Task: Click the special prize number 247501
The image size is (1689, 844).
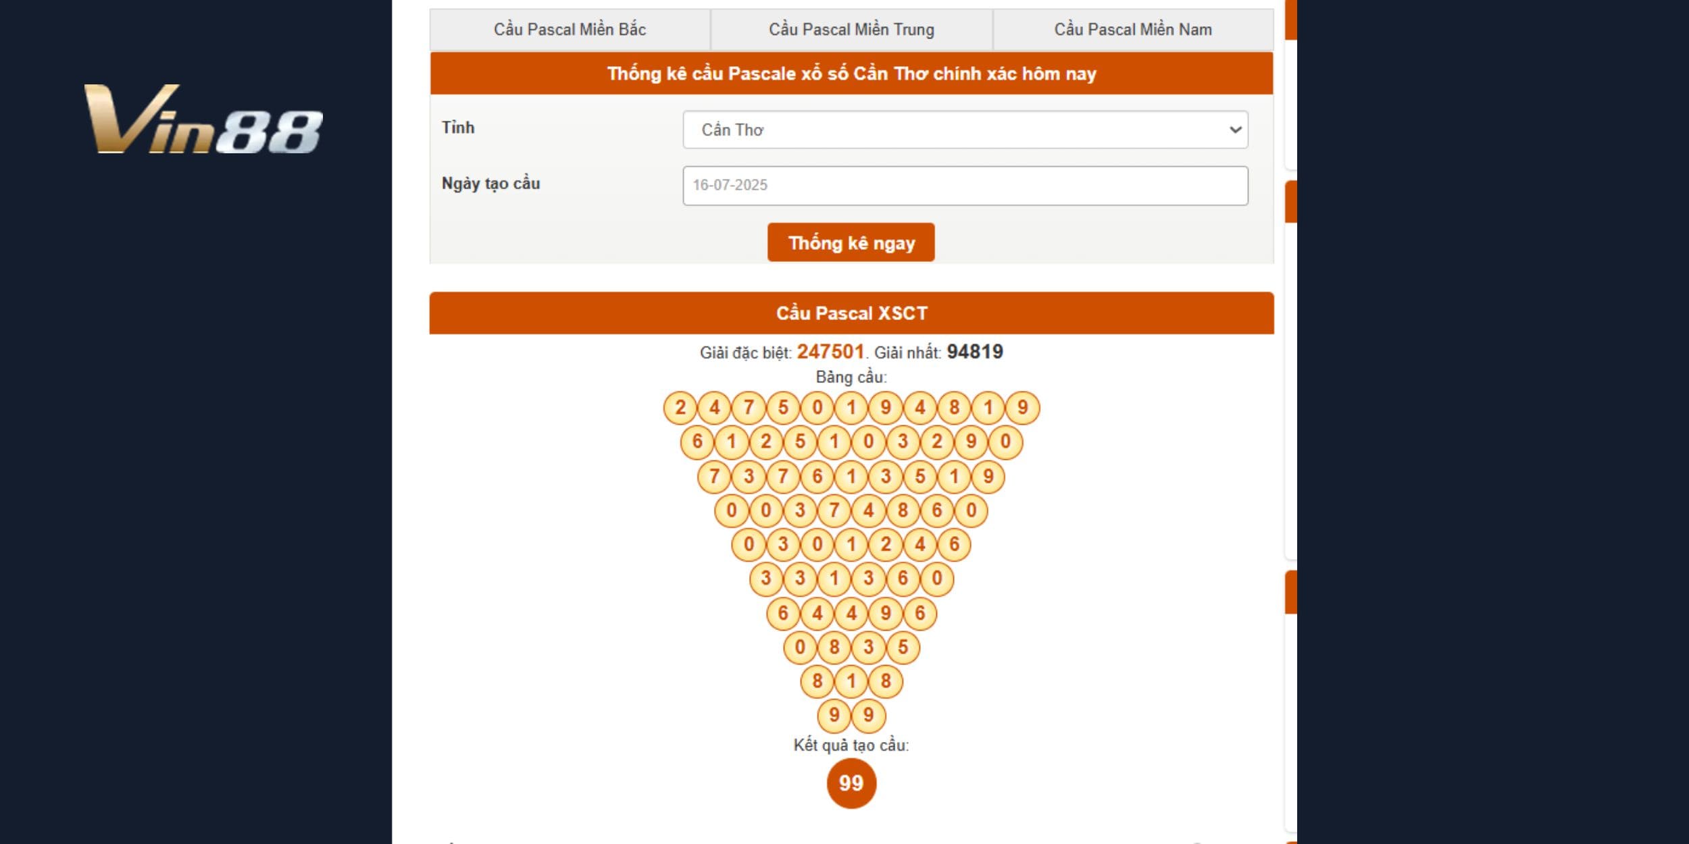Action: [830, 352]
